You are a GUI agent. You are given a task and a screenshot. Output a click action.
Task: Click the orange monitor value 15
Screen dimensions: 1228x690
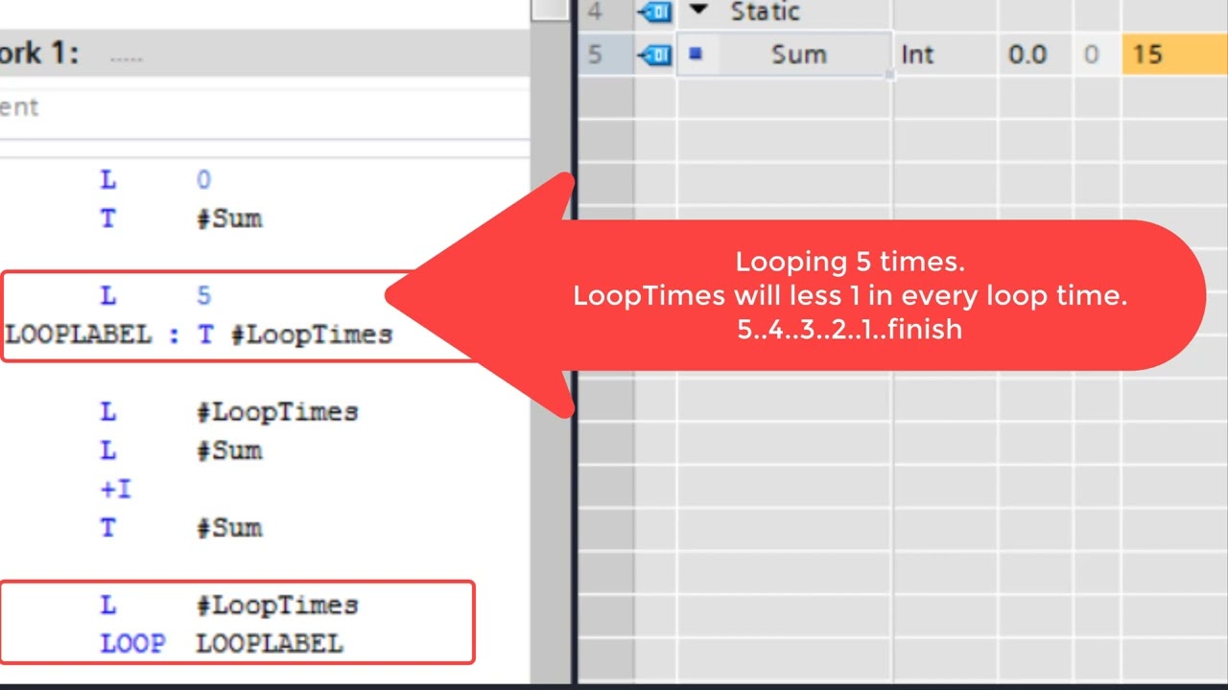[x=1174, y=55]
